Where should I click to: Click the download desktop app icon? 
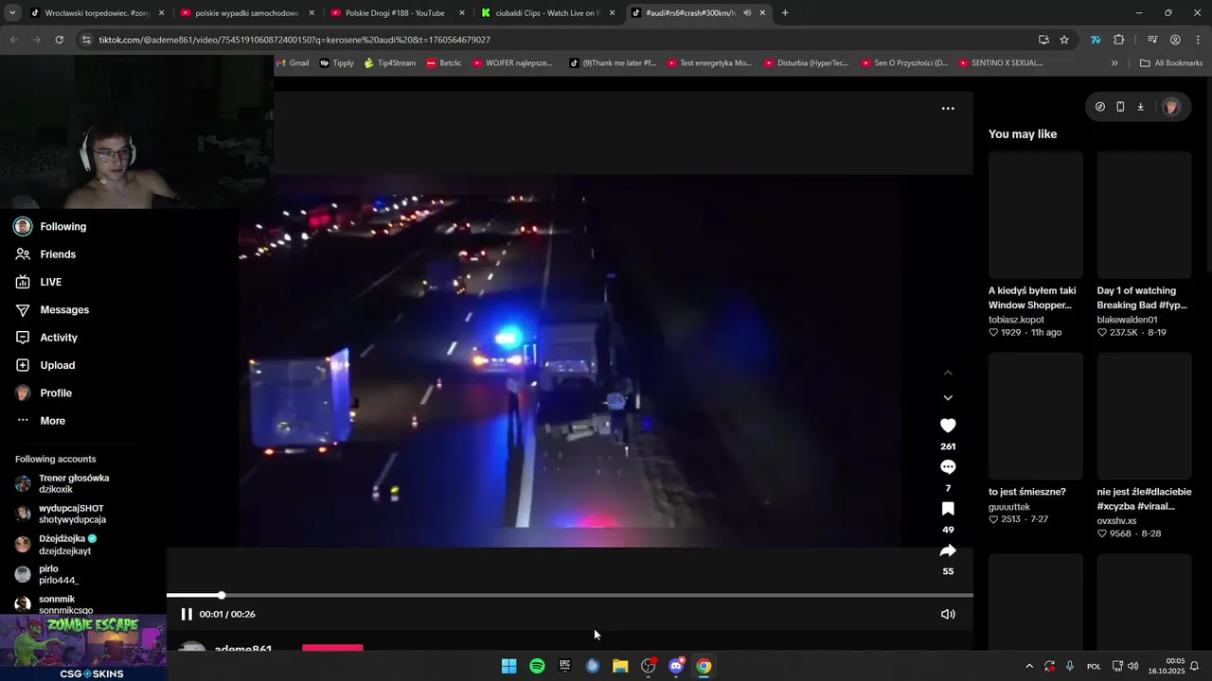tap(1140, 107)
